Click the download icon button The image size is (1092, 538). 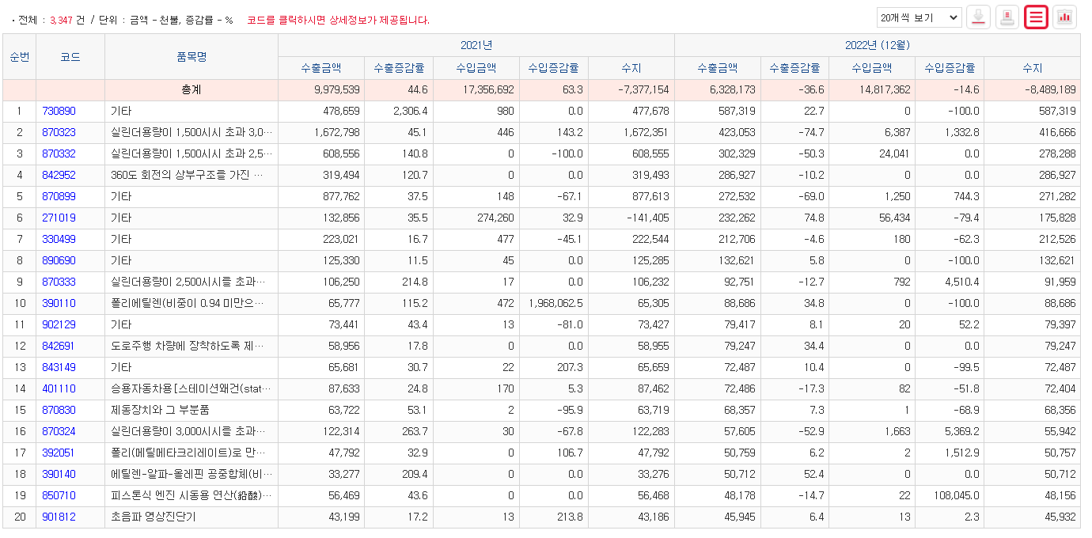(x=980, y=17)
